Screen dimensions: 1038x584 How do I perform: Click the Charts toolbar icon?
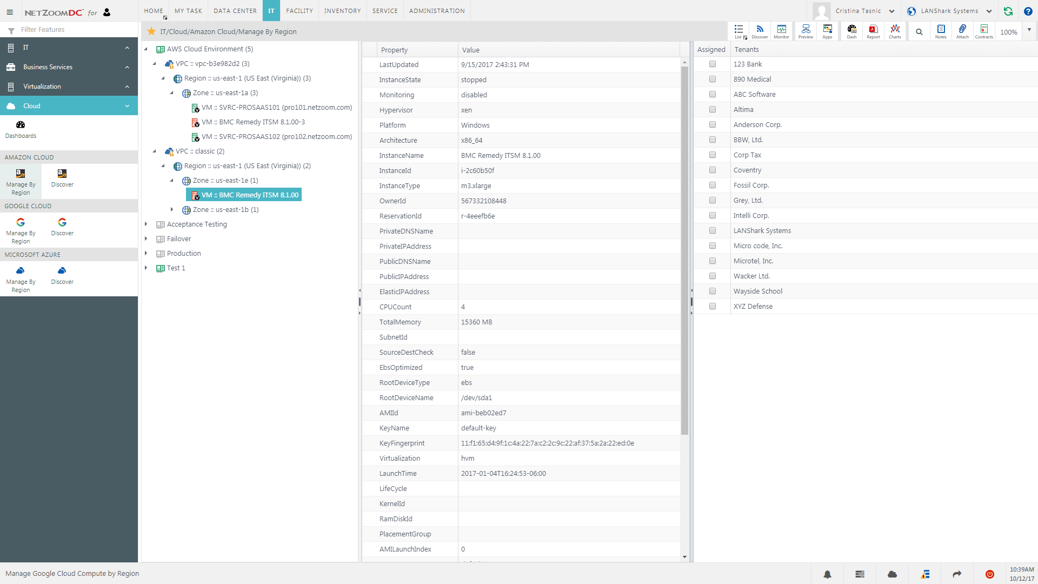(x=895, y=31)
